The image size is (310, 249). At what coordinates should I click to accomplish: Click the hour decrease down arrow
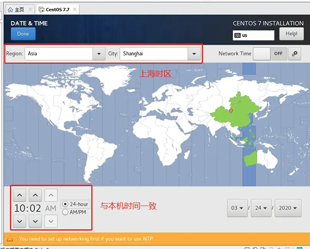pyautogui.click(x=19, y=221)
